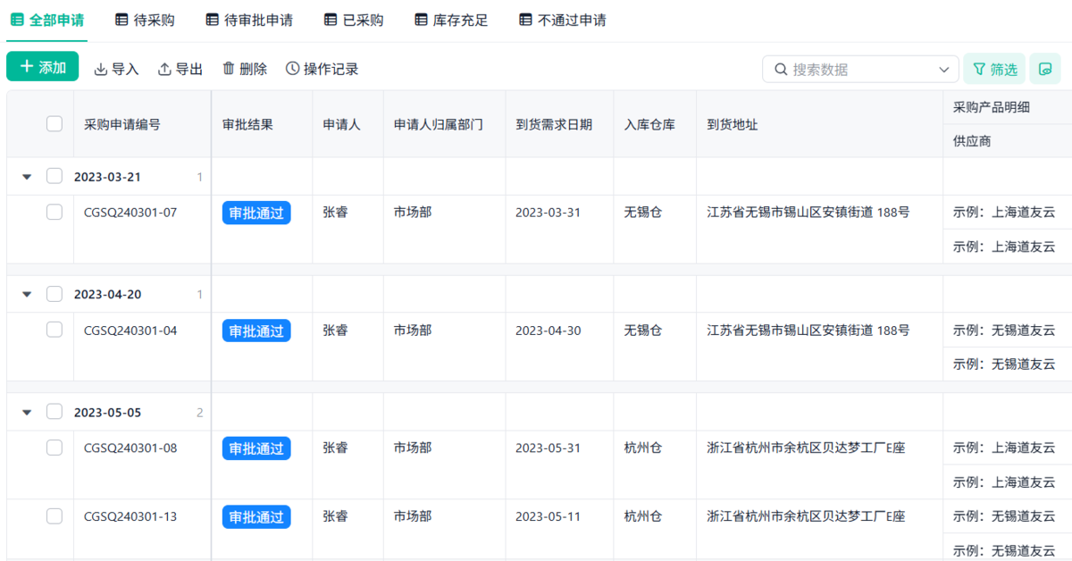Click the 删除 trash icon

point(229,69)
